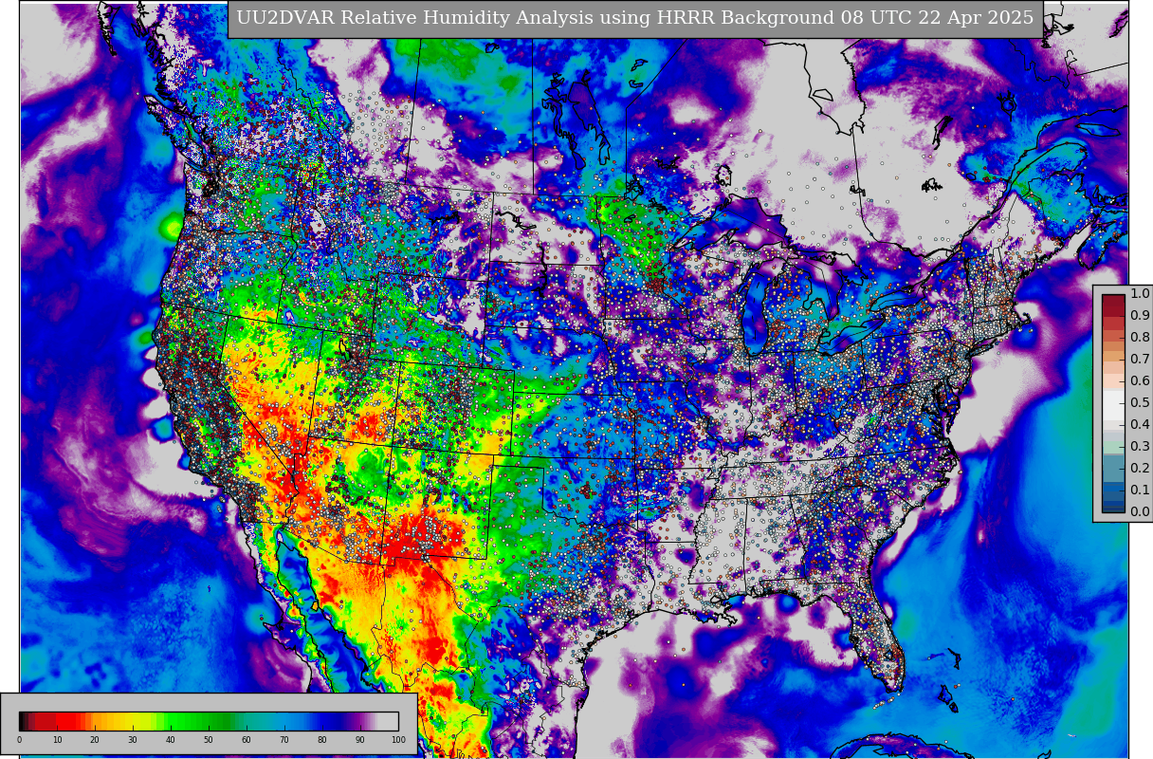1153x759 pixels.
Task: Pick the navy blue swatch beside 0.0 label
Action: click(x=1113, y=507)
